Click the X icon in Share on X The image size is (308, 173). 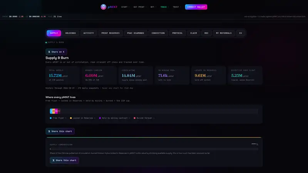pyautogui.click(x=49, y=52)
